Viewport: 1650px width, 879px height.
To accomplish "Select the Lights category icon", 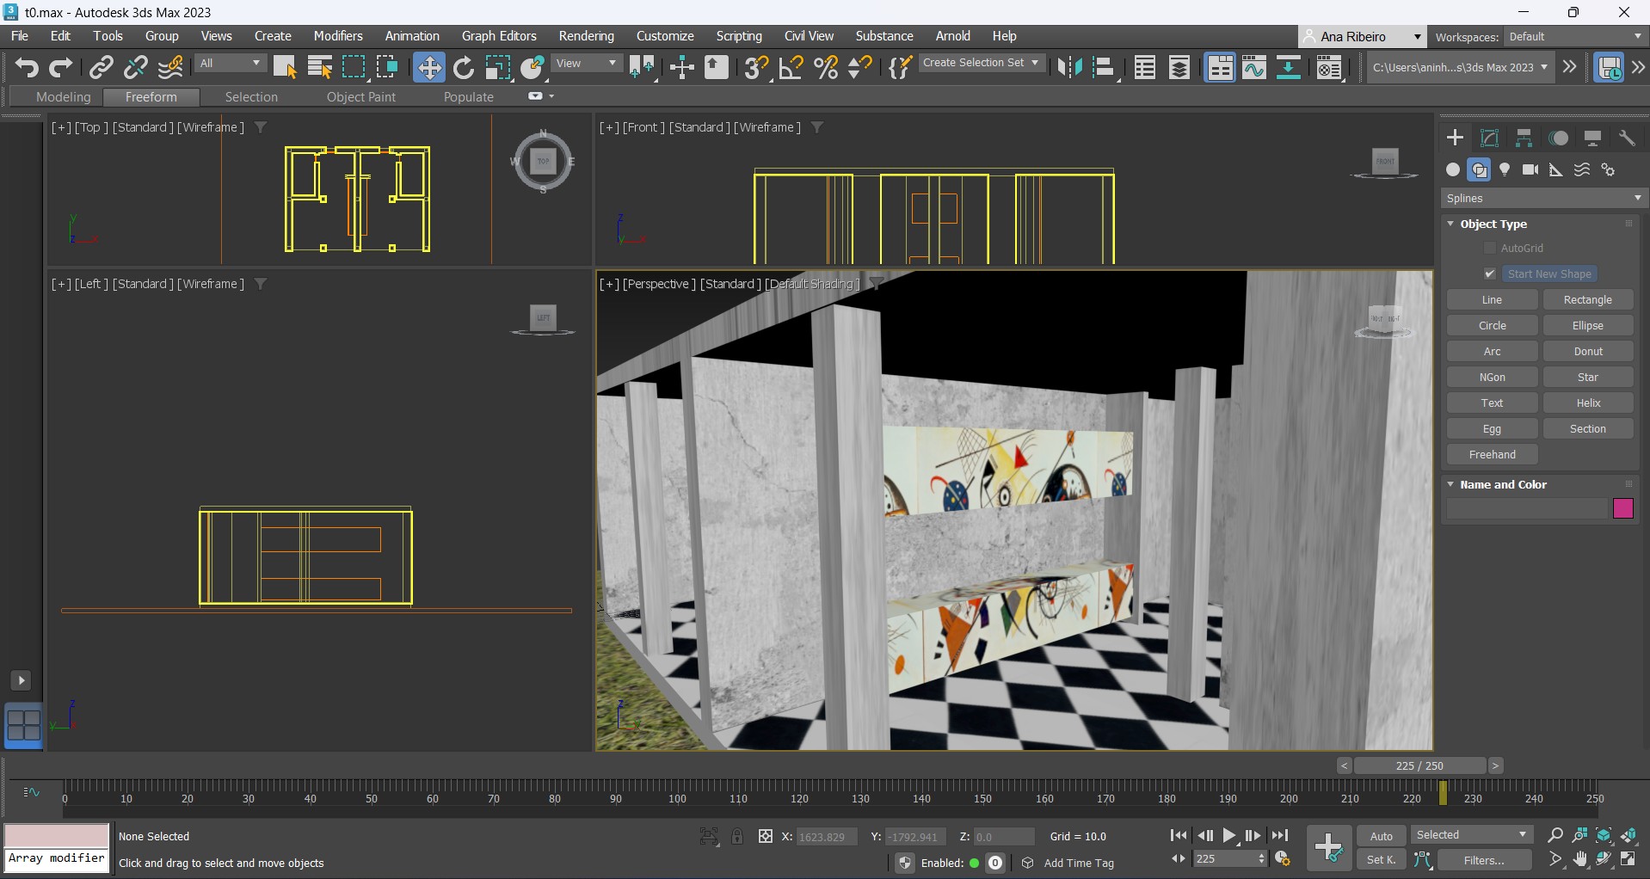I will tap(1505, 169).
